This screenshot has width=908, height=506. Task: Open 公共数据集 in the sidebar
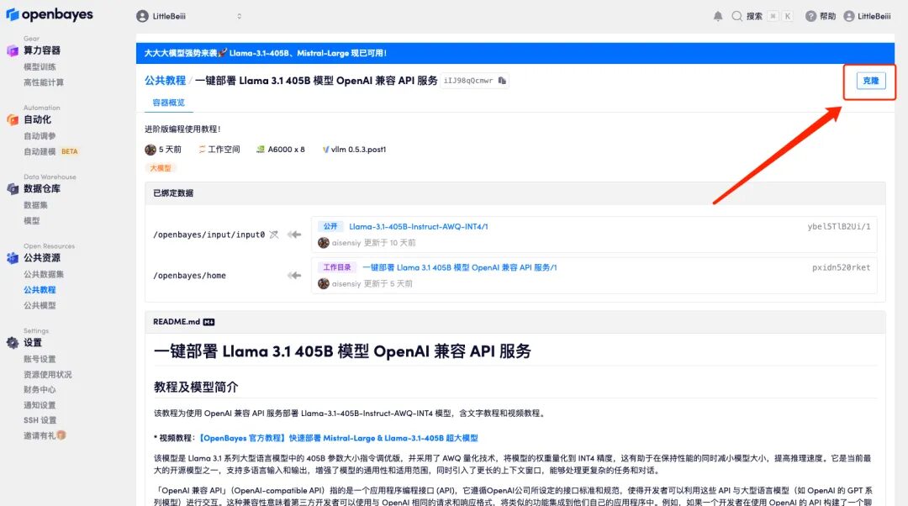(44, 274)
